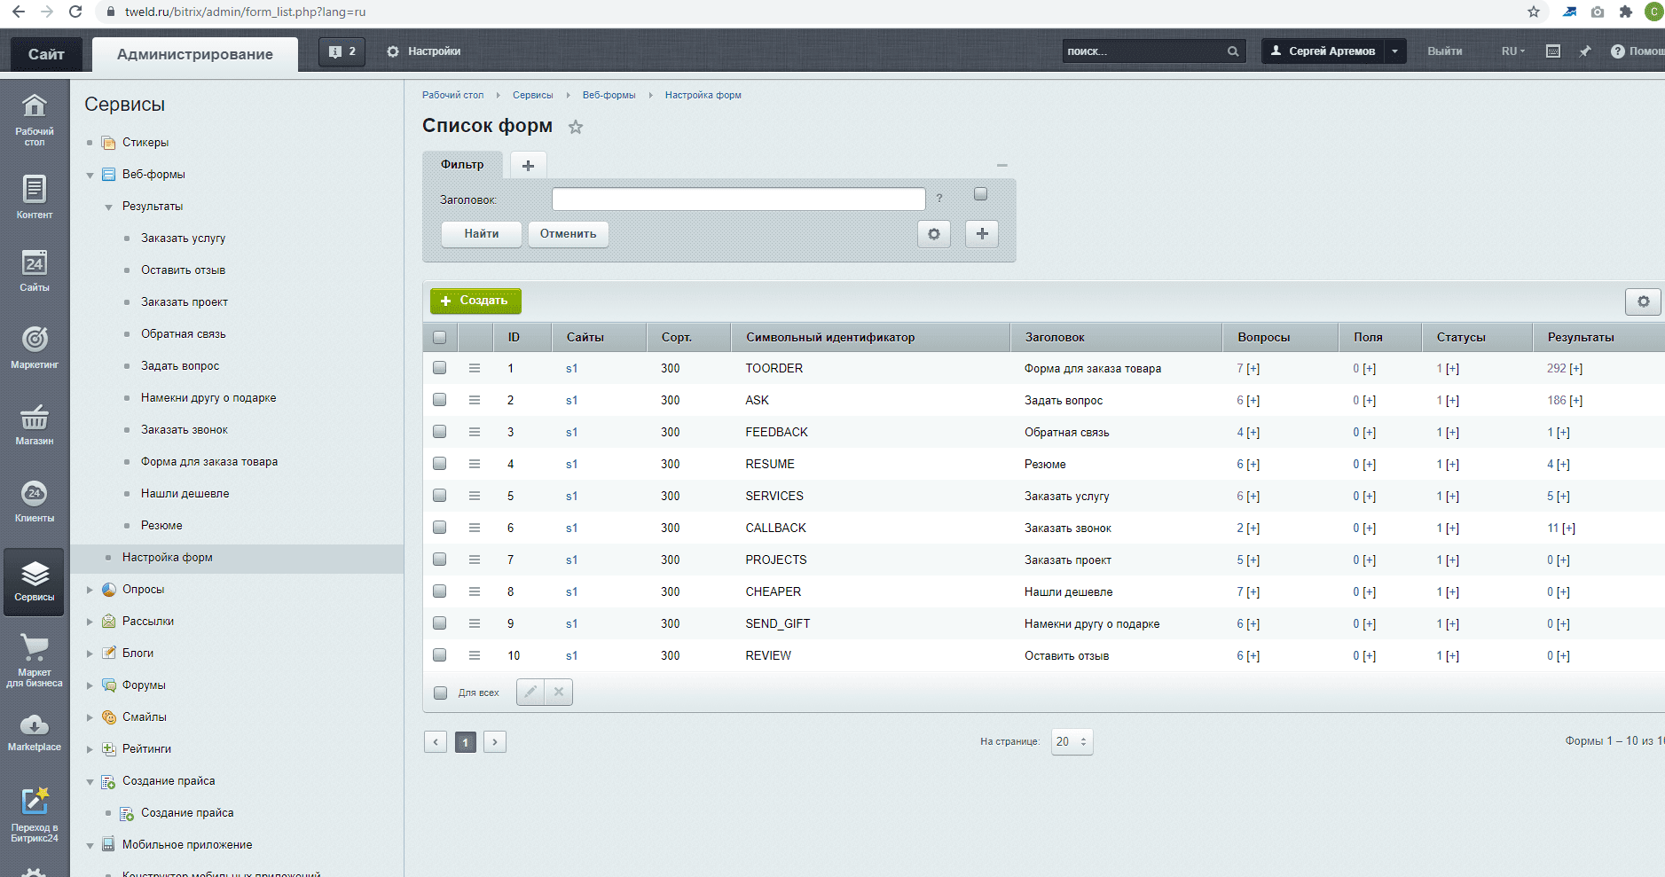Open the Контент sidebar section

(34, 197)
